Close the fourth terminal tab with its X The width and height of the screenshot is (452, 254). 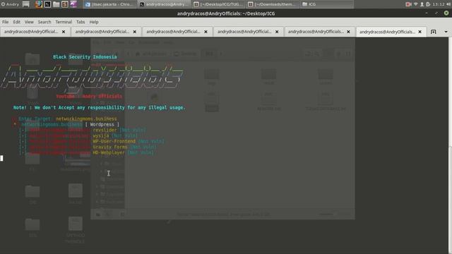pyautogui.click(x=277, y=32)
